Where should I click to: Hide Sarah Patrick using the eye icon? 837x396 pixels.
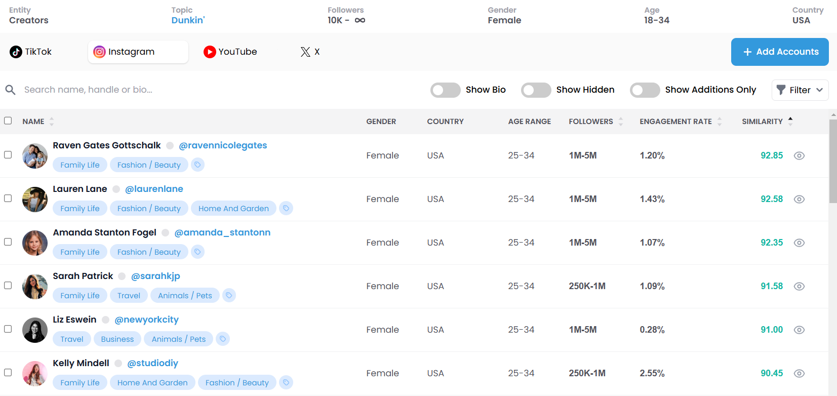pos(799,286)
